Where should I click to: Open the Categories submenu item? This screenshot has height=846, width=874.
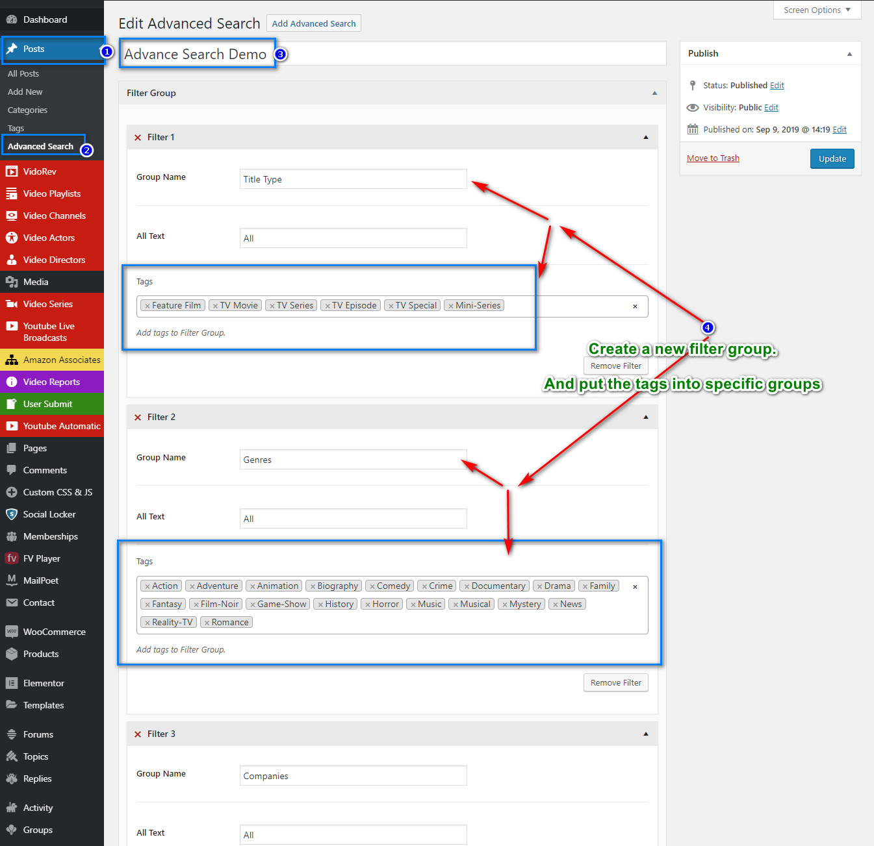tap(27, 110)
